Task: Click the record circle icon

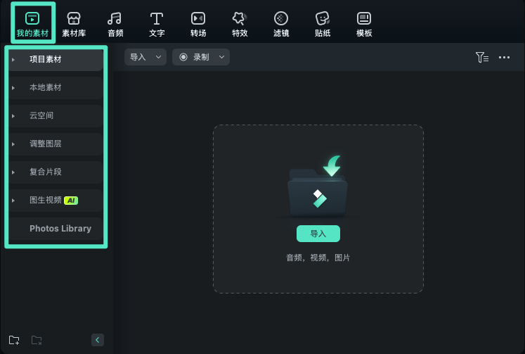Action: [183, 57]
